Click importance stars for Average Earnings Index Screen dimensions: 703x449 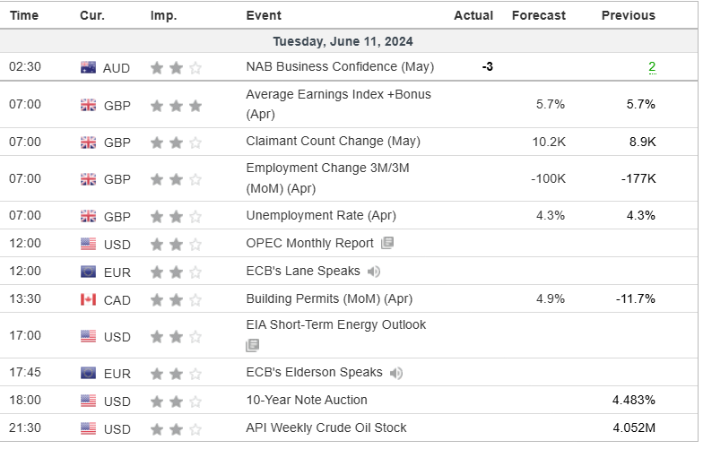pyautogui.click(x=176, y=105)
